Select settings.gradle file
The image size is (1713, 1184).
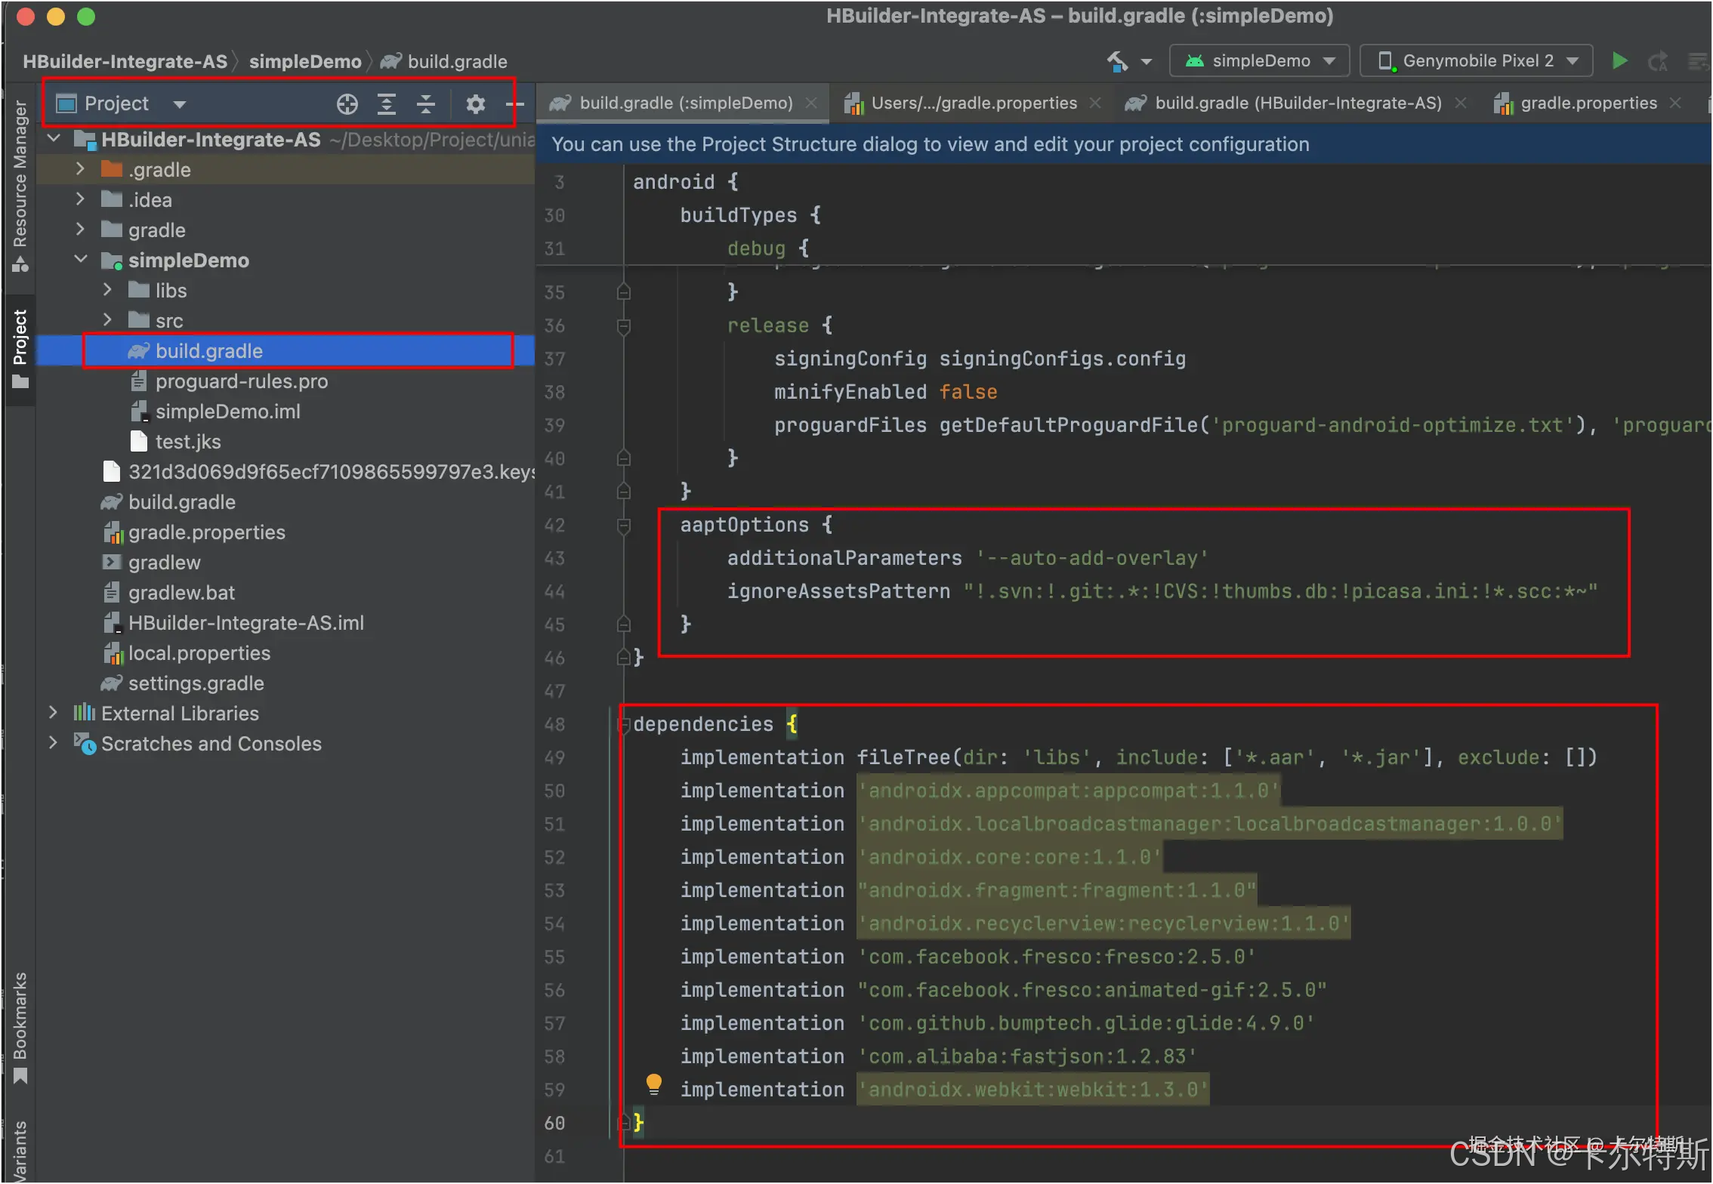click(285, 683)
